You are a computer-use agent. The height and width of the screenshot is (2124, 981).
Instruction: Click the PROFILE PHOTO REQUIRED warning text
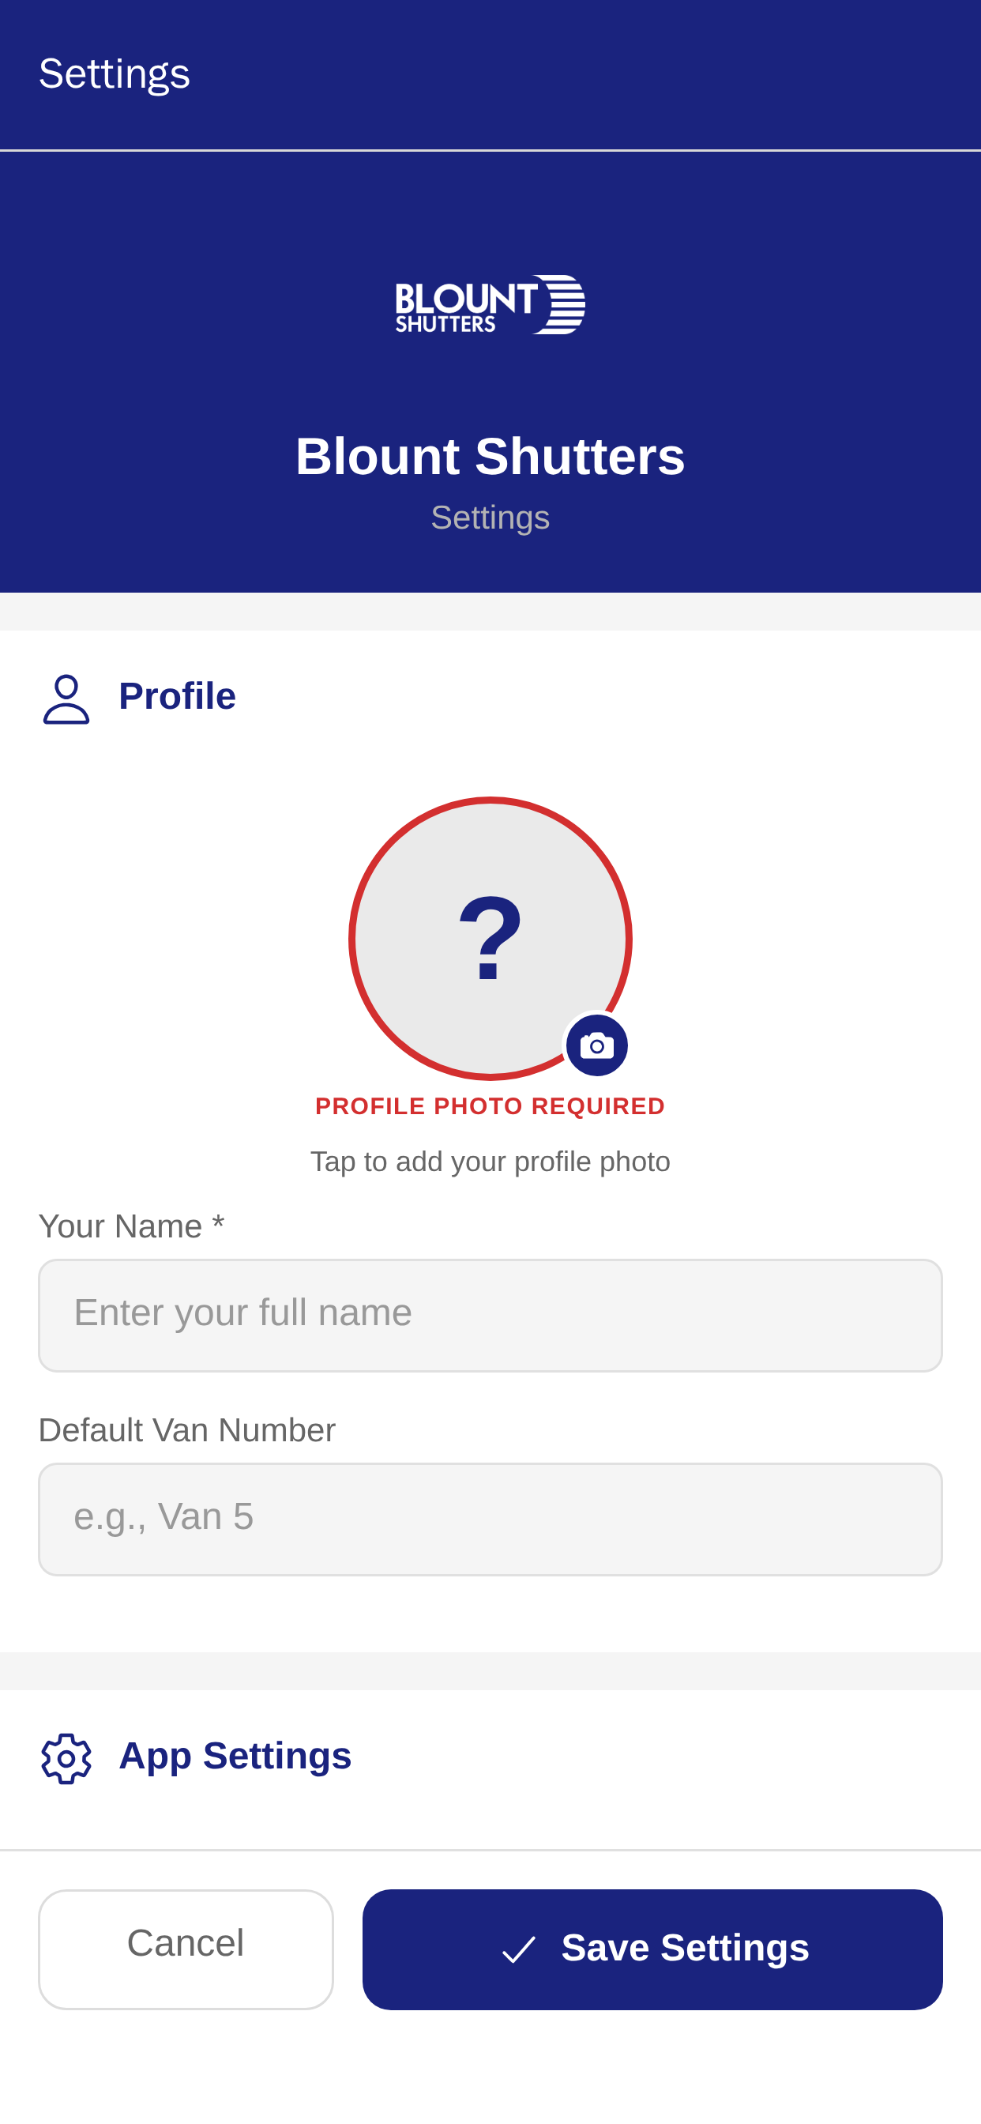490,1105
